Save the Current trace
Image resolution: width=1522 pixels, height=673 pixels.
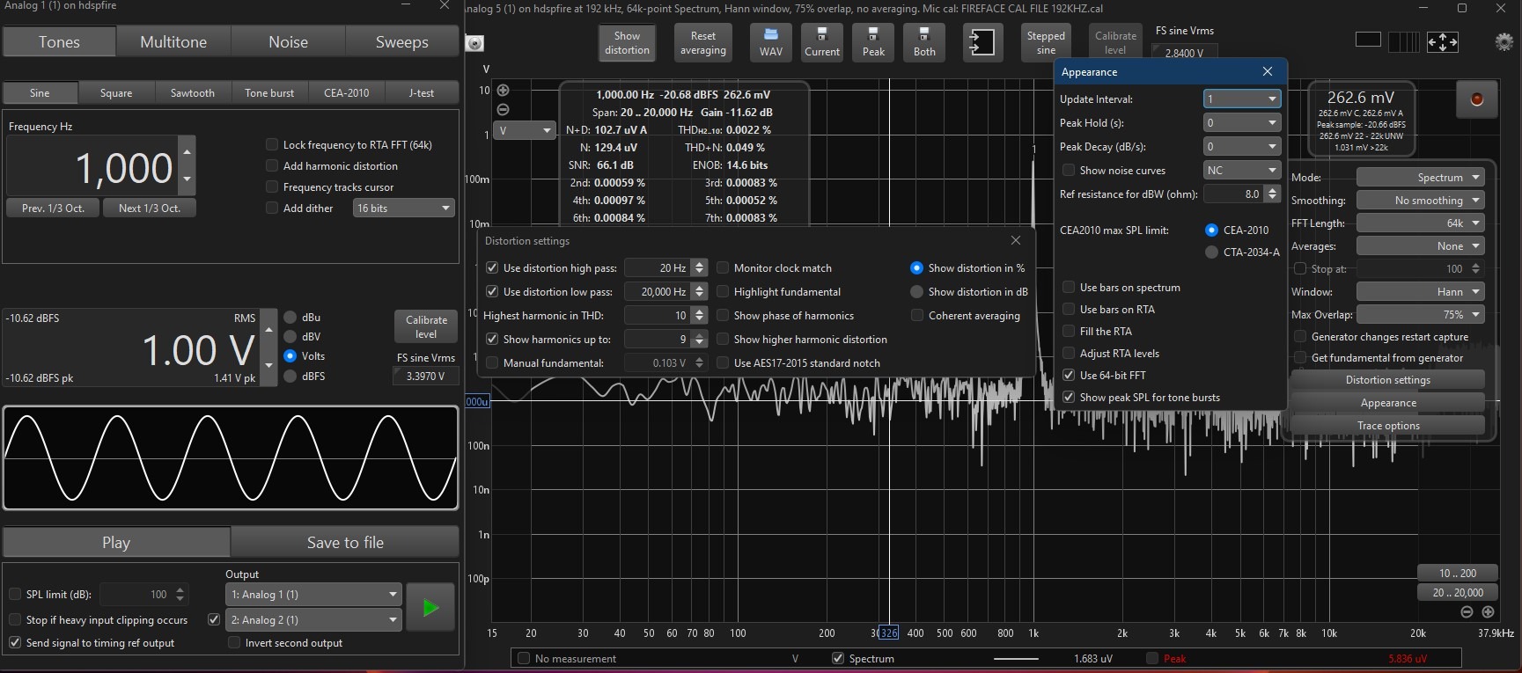coord(822,42)
